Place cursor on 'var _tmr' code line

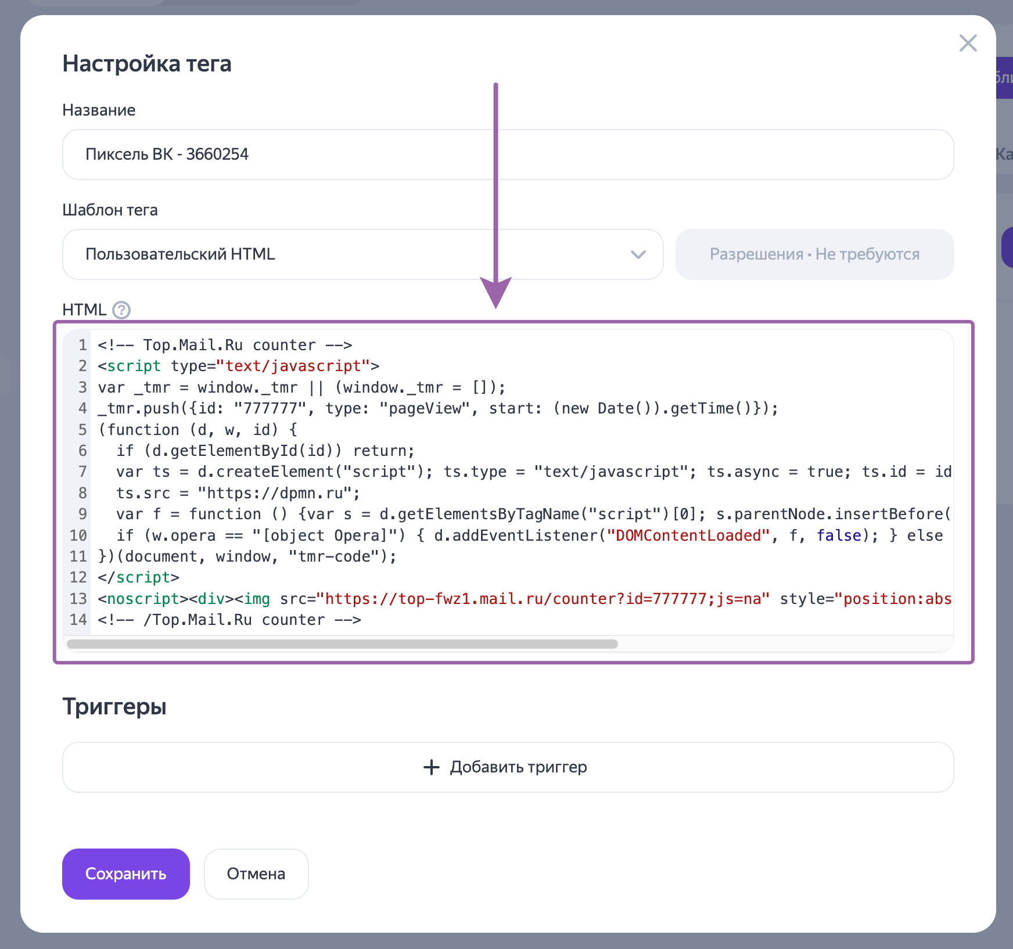point(301,388)
